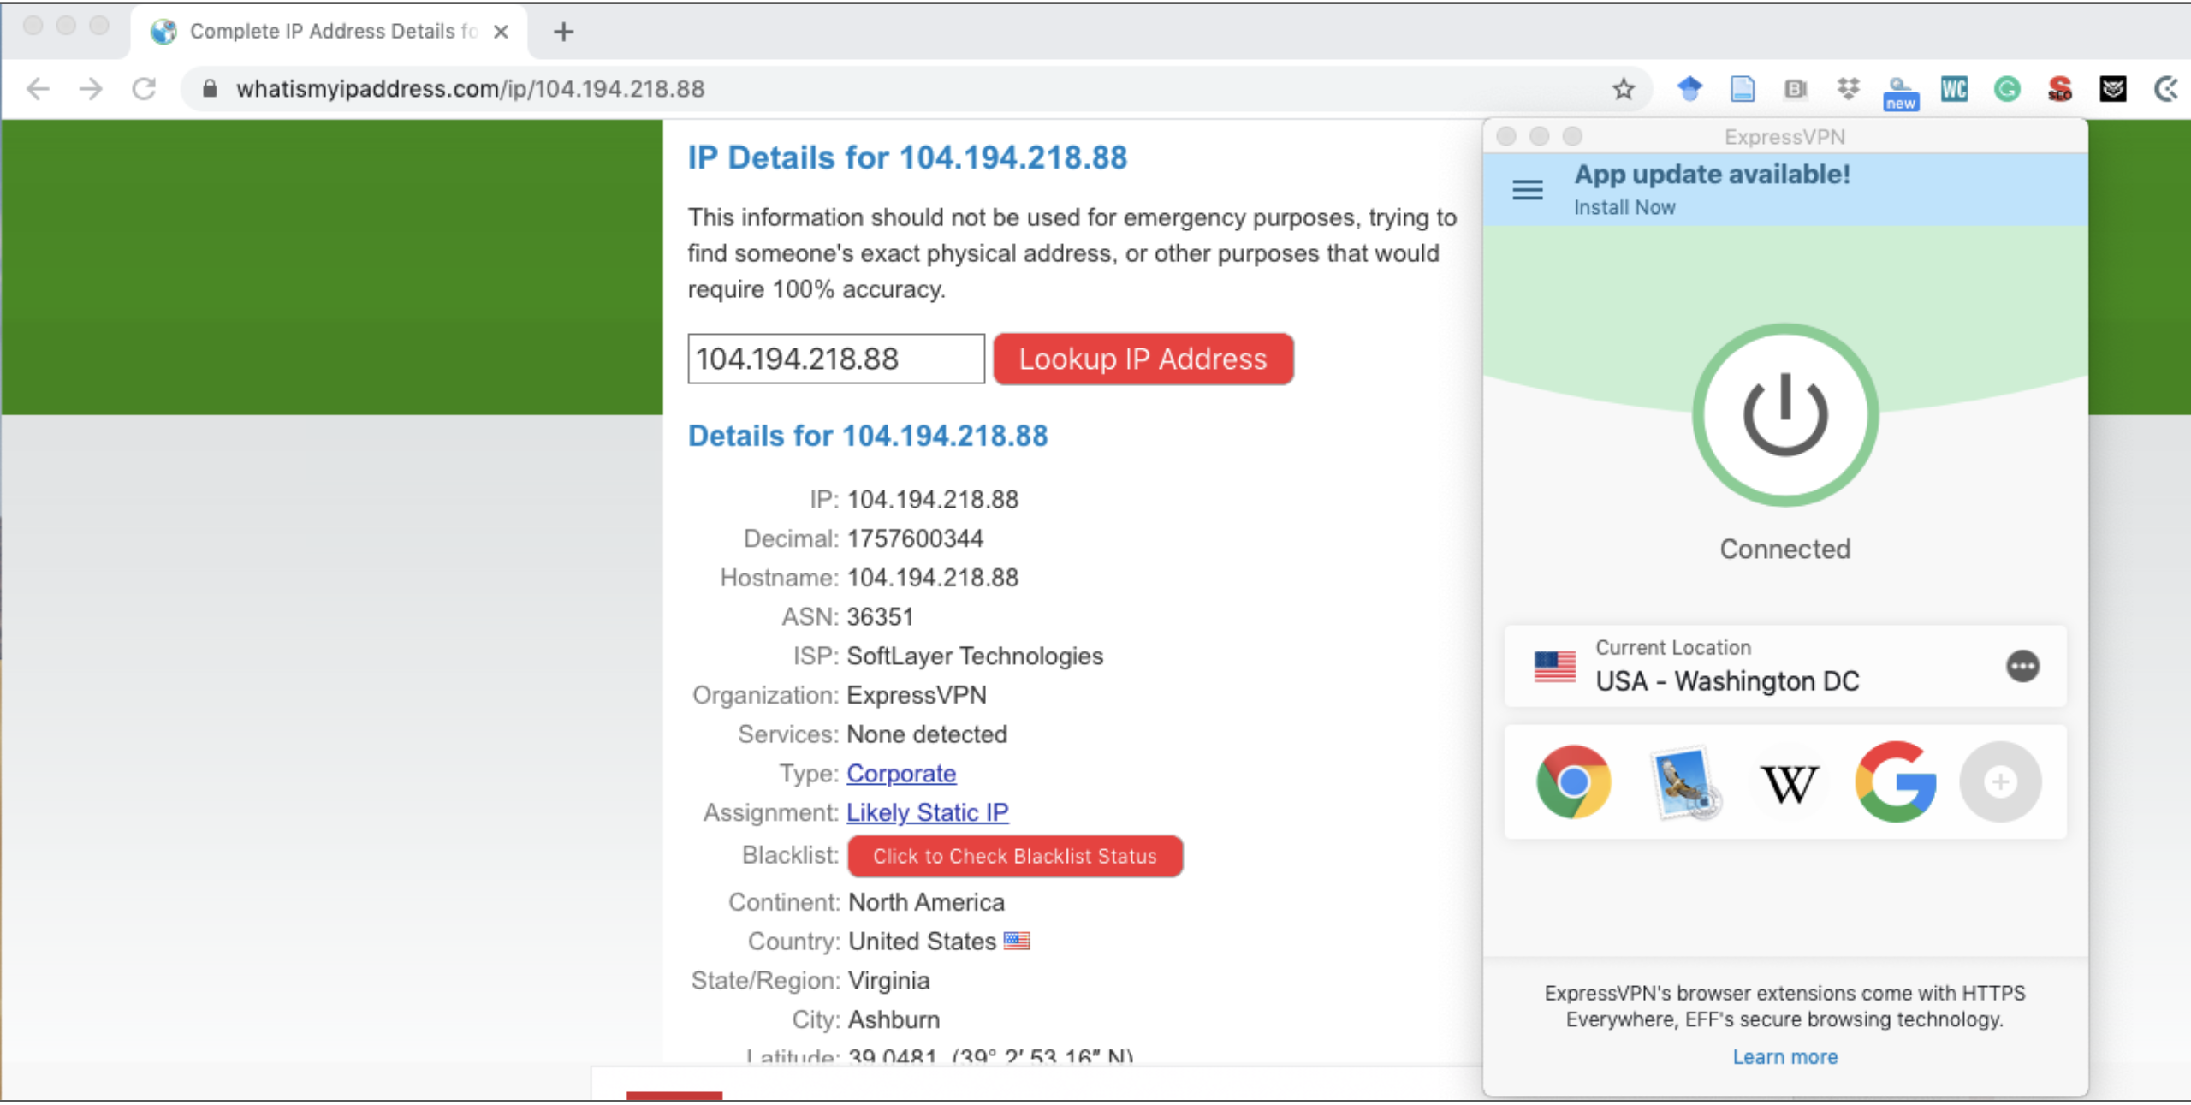Image resolution: width=2191 pixels, height=1105 pixels.
Task: Open the crescent arrow extension icon
Action: click(2166, 89)
